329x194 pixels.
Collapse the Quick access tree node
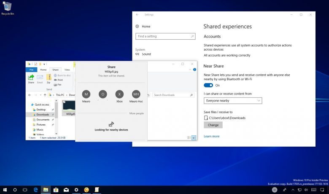click(x=29, y=104)
